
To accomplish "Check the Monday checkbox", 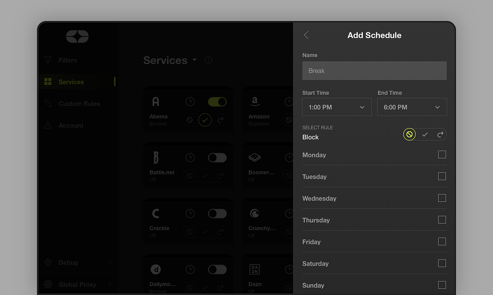I will [442, 154].
